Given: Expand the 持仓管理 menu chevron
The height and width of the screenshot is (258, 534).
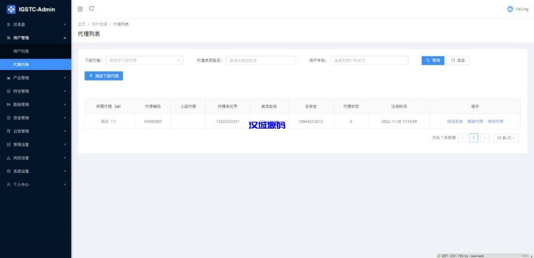Looking at the screenshot, I should (x=65, y=91).
